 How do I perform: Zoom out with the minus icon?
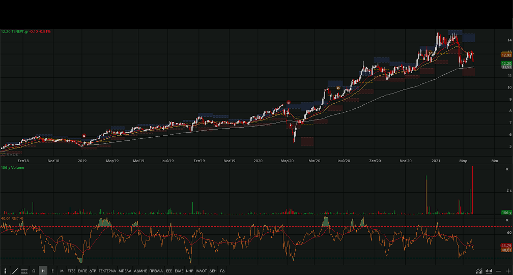click(498, 271)
